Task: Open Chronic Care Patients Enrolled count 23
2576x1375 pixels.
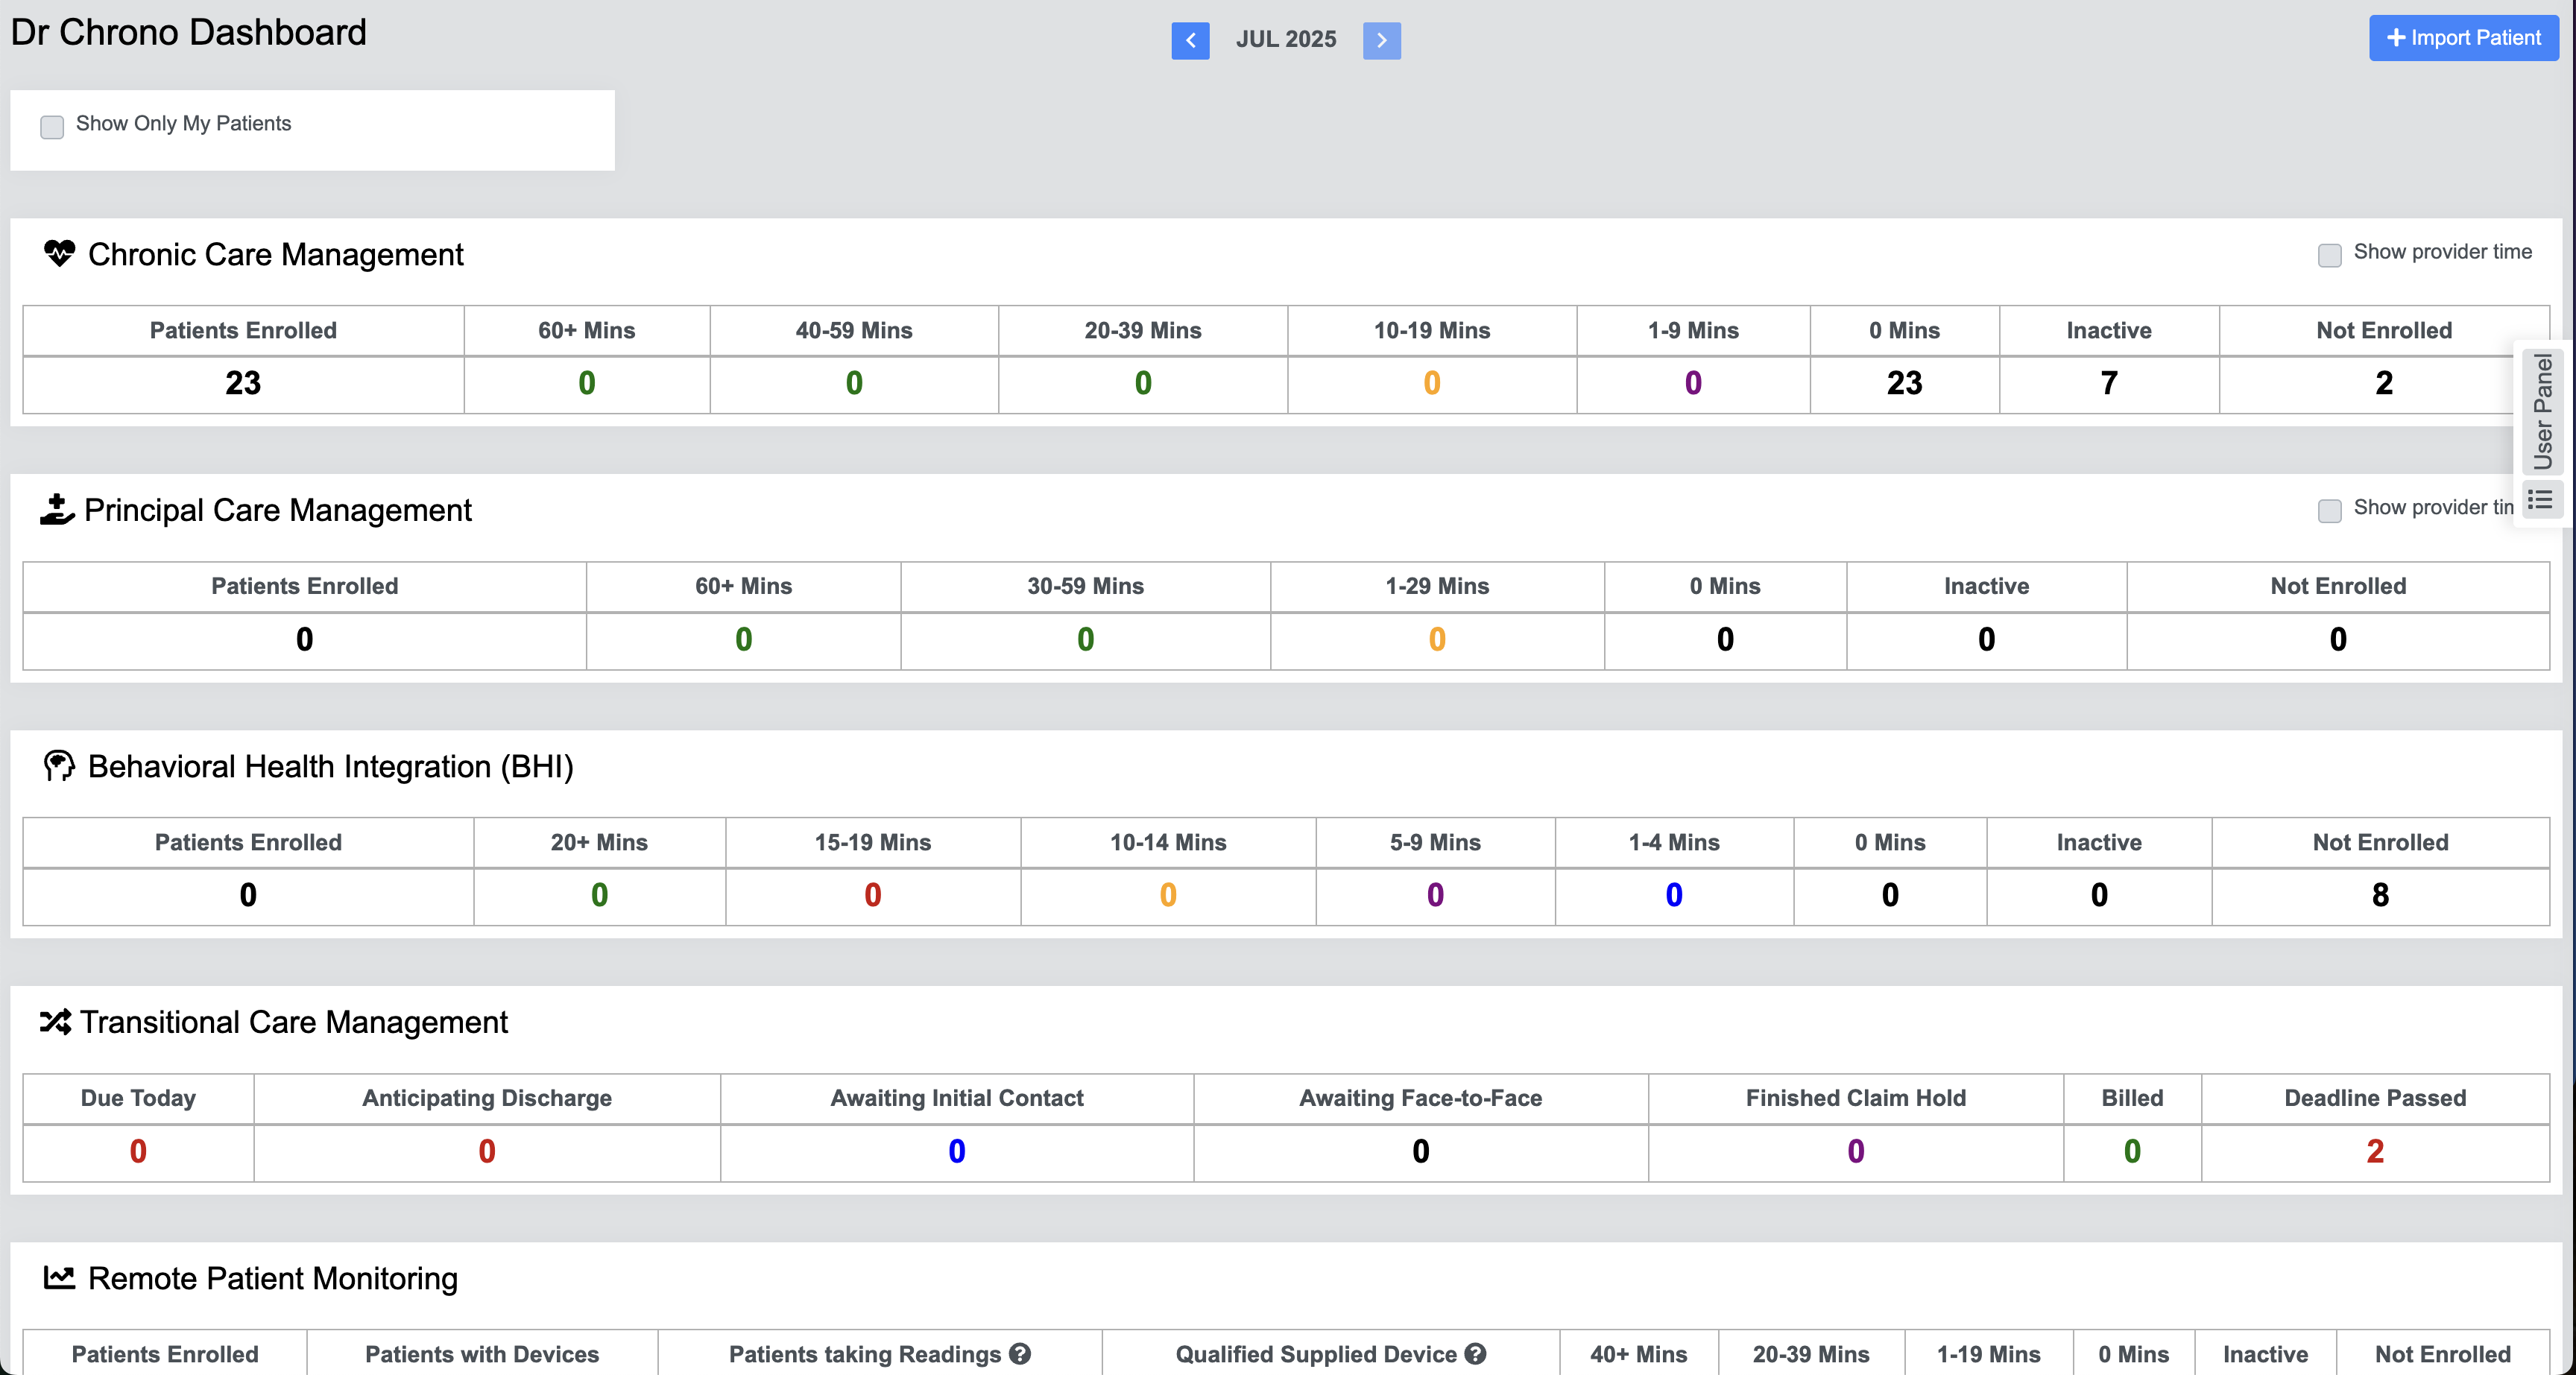Action: point(243,383)
